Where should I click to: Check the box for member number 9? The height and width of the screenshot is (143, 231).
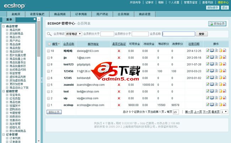[x=48, y=58]
